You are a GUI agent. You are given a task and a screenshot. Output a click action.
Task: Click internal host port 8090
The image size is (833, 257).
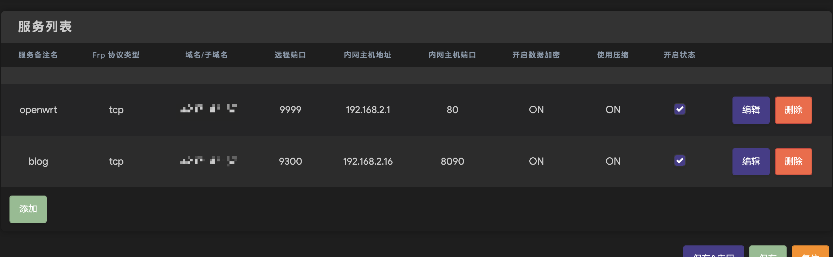pos(452,162)
